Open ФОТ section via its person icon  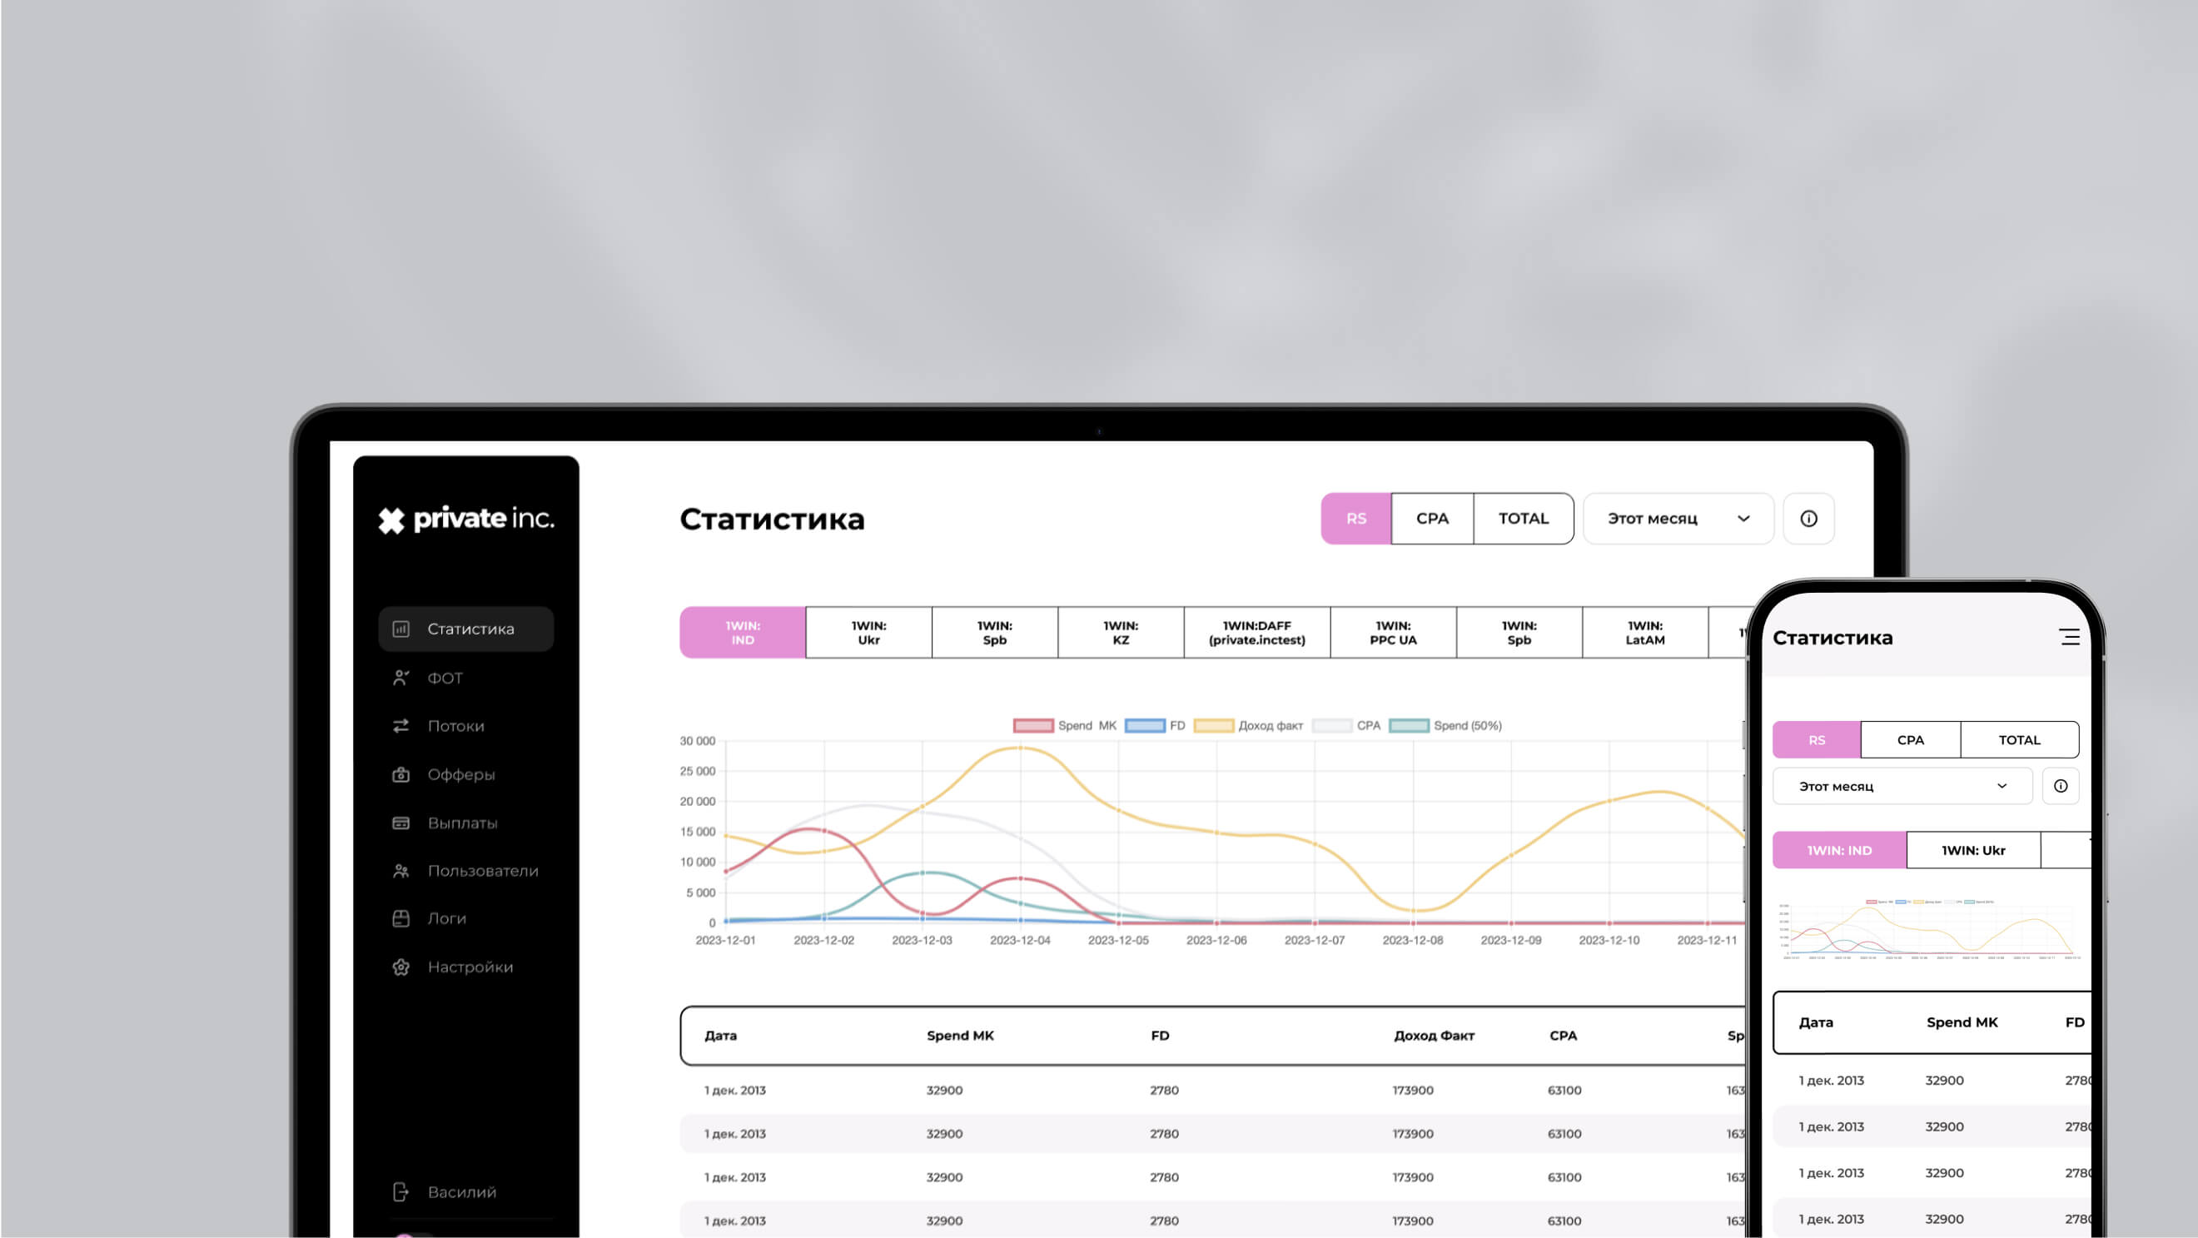[x=401, y=678]
